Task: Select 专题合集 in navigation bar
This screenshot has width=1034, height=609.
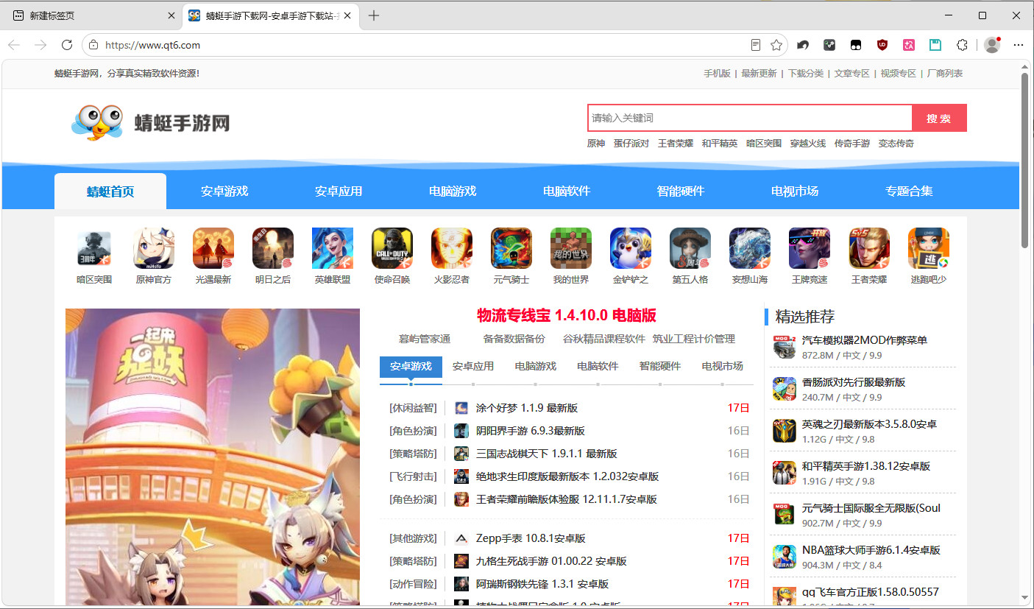Action: pyautogui.click(x=909, y=191)
